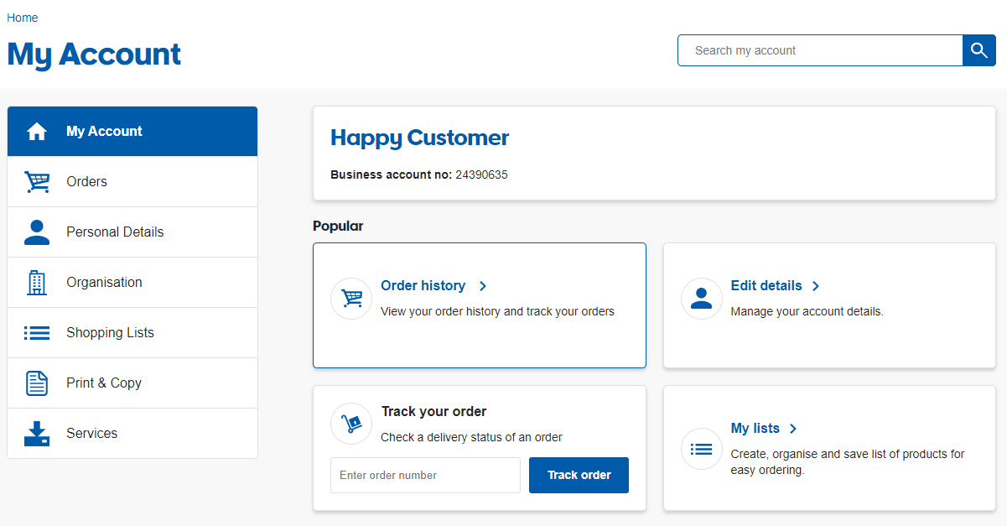Click the person icon beside Personal Details

37,232
